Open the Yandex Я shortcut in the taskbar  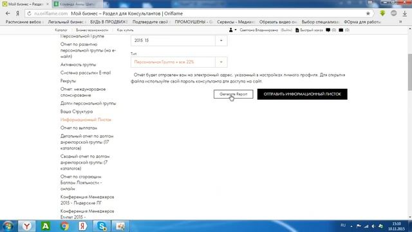[82, 226]
